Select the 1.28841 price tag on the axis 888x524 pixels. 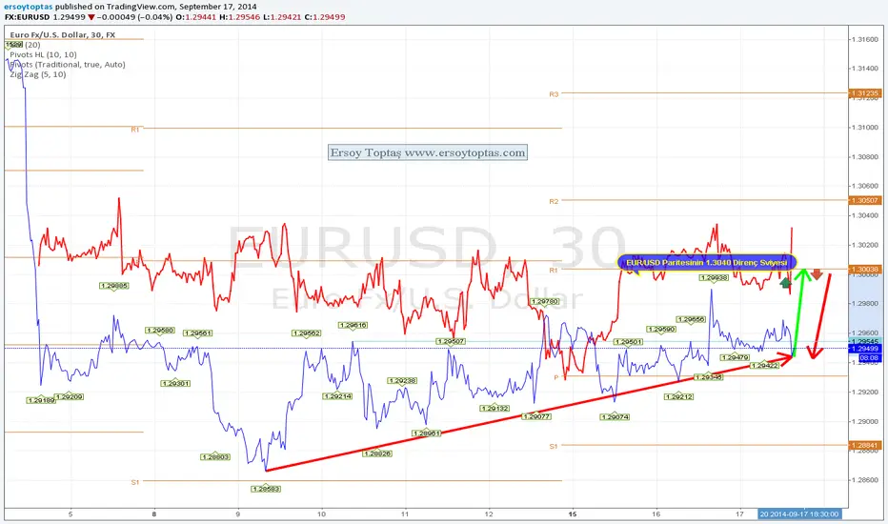coord(865,445)
